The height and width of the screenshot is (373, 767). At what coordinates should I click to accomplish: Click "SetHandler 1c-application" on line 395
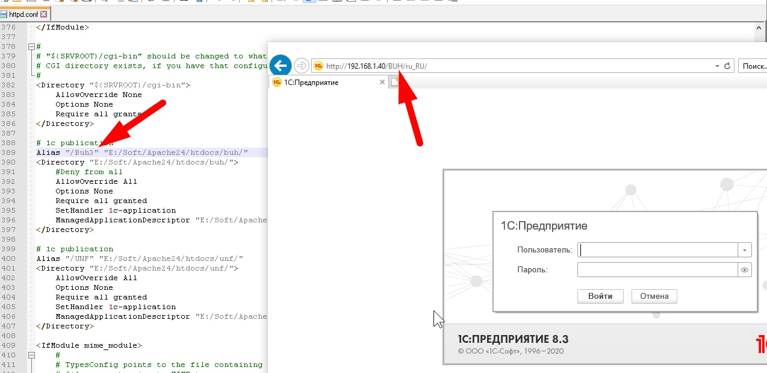pos(116,210)
